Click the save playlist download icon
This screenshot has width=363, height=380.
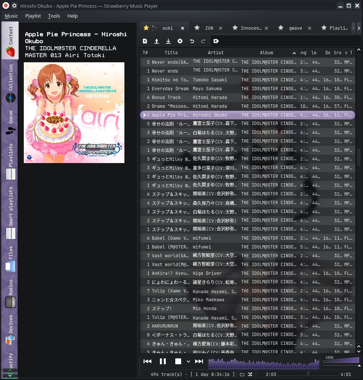[168, 41]
